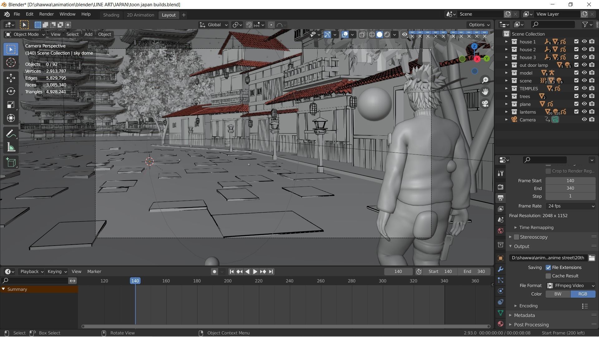Open the Tool properties tab
The image size is (599, 337).
501,173
